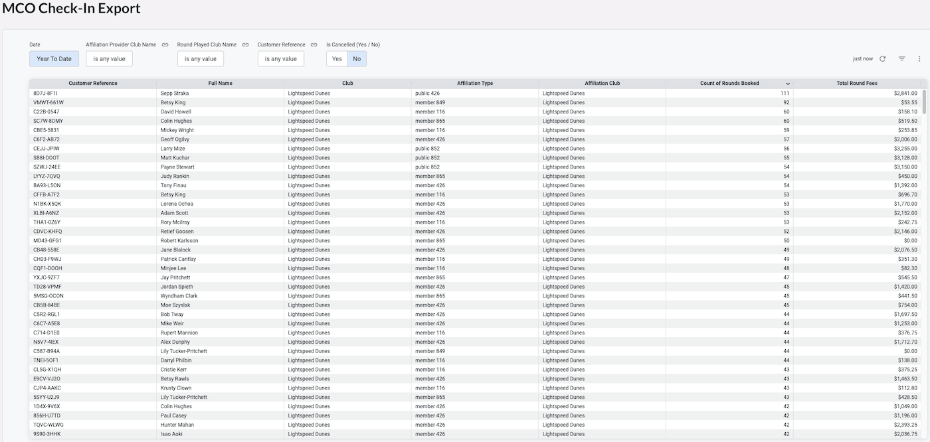The height and width of the screenshot is (442, 930).
Task: Select customer reference CFFB-A7F2
Action: click(x=46, y=195)
